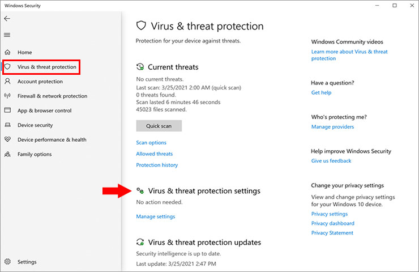Click the Device security laptop icon
This screenshot has width=419, height=272.
(x=7, y=125)
